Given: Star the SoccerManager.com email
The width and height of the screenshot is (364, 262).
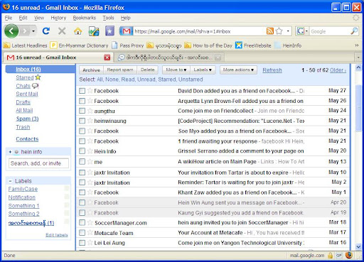Looking at the screenshot, I should click(90, 222).
